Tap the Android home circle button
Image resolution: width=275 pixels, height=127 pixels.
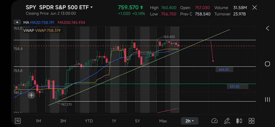click(267, 64)
